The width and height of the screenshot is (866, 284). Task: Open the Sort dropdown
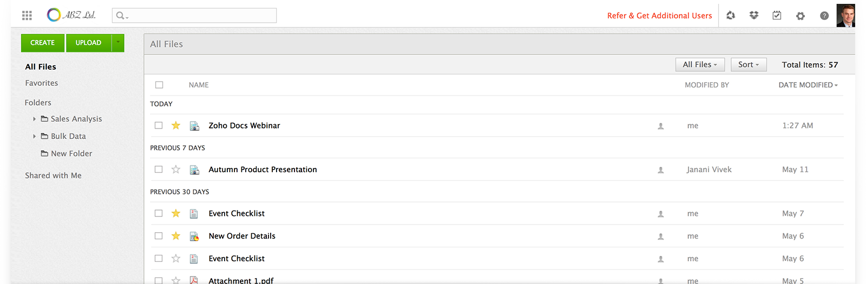coord(749,65)
